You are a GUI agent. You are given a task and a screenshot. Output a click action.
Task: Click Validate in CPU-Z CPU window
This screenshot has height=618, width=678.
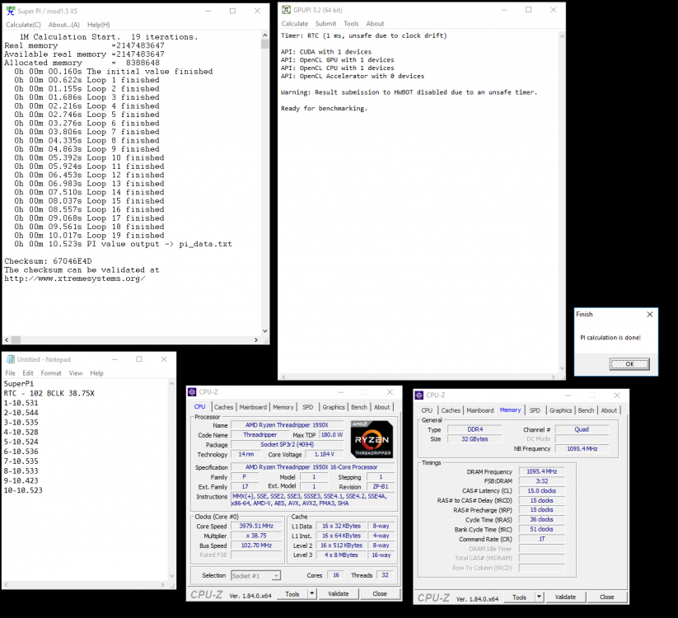pos(338,594)
